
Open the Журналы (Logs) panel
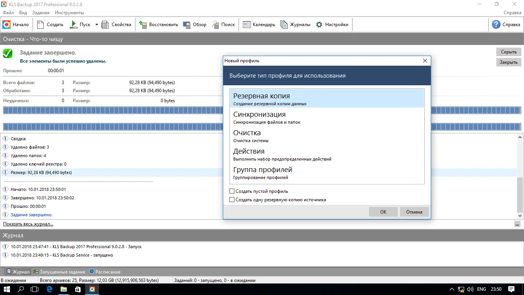[x=295, y=24]
